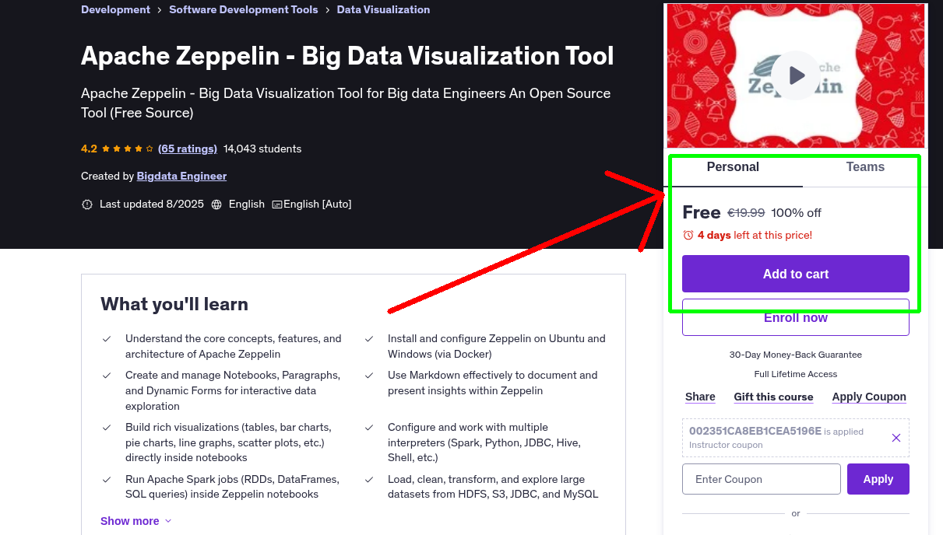This screenshot has height=535, width=943.
Task: Click checkmark beside 'Run Apache Spark jobs'
Action: (106, 480)
